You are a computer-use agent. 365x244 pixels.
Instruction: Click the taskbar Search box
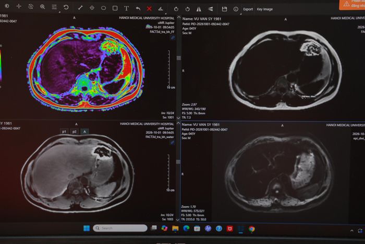[120, 228]
